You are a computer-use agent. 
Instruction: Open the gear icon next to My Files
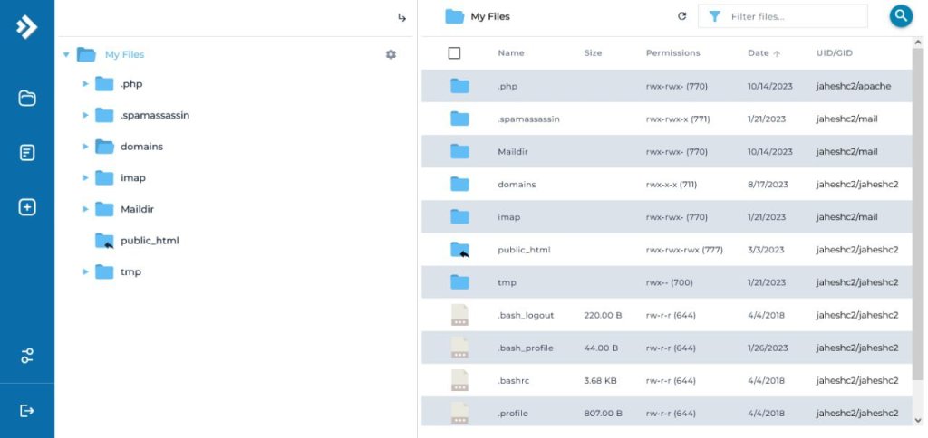coord(391,54)
